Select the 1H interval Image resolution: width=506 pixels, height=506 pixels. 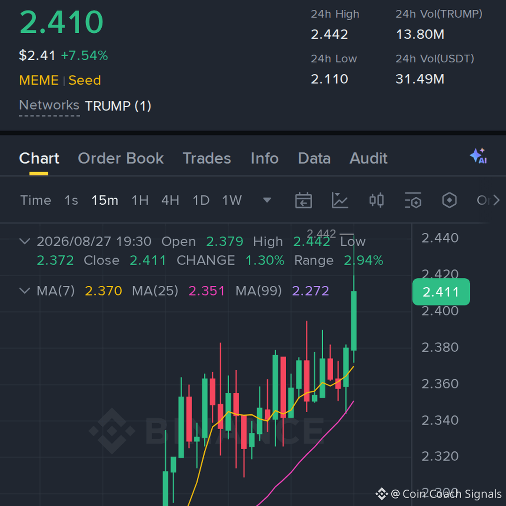tap(140, 201)
